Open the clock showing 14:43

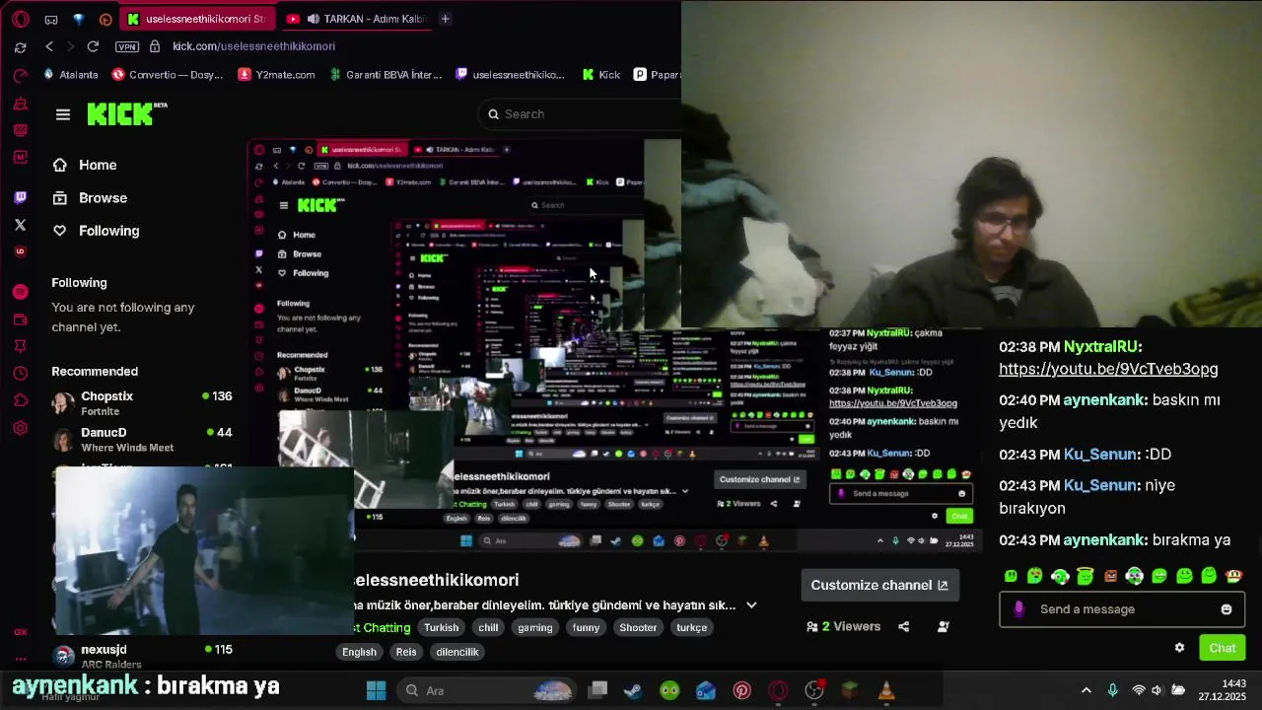(x=1223, y=690)
